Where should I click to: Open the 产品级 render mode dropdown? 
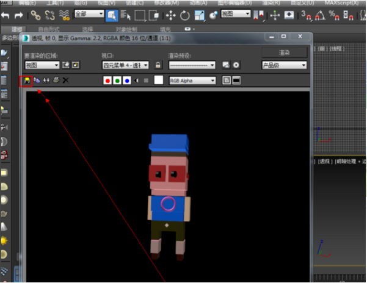tap(284, 65)
